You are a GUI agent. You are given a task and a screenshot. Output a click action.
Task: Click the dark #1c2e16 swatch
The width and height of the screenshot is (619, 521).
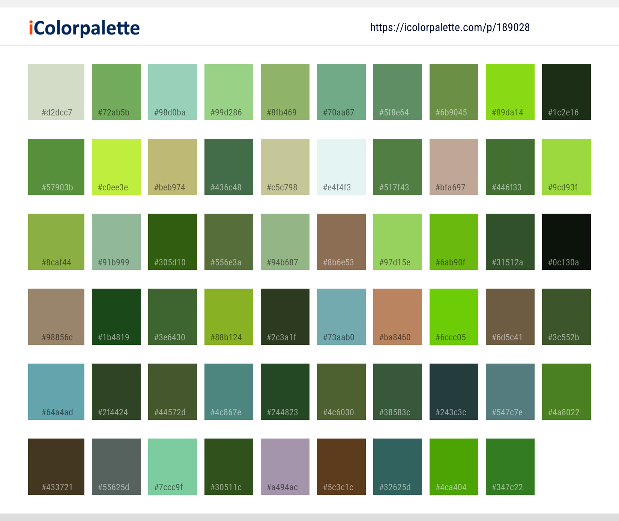(x=566, y=92)
